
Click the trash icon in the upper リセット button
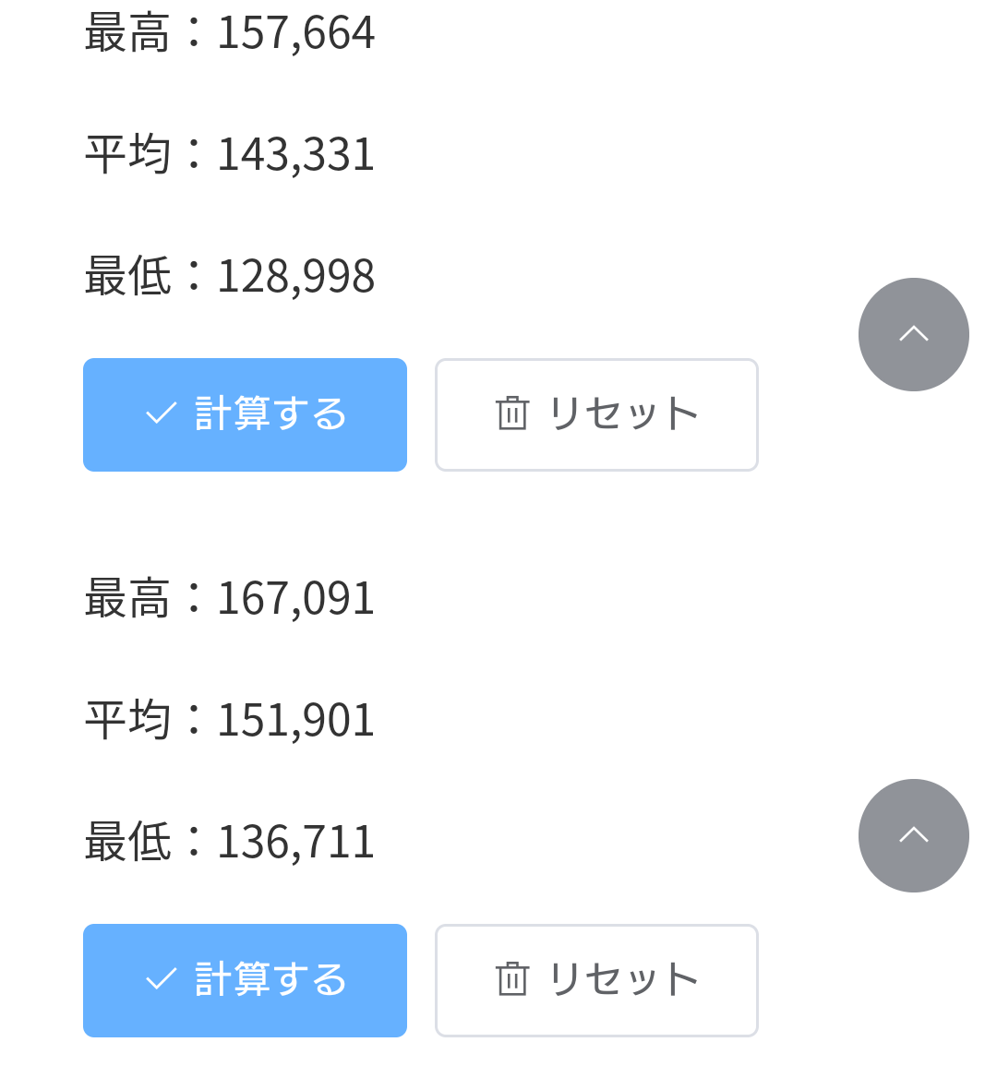click(512, 413)
